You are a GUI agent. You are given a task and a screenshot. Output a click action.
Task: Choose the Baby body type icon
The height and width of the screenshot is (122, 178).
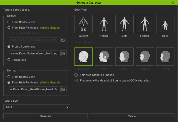point(165,24)
